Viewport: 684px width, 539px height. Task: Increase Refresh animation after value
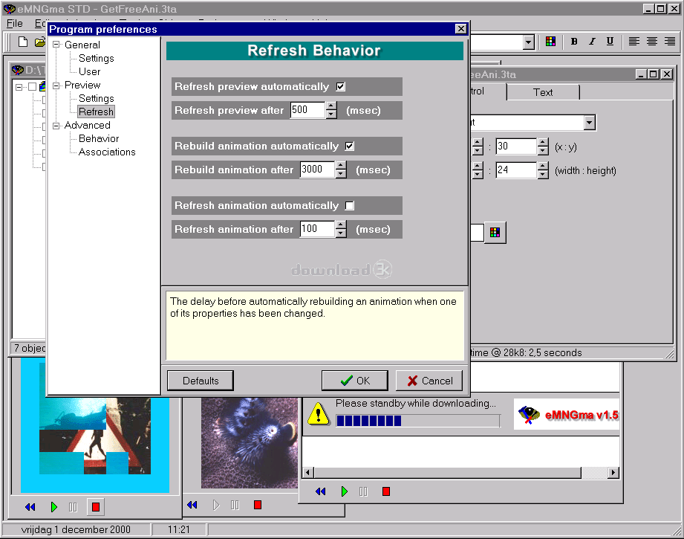341,225
